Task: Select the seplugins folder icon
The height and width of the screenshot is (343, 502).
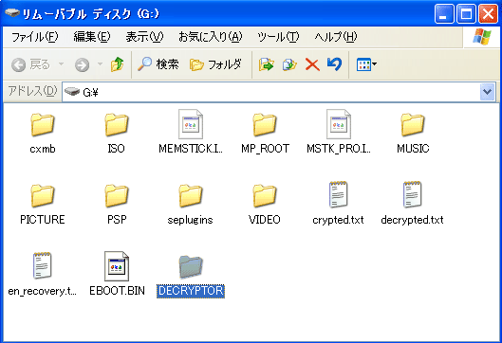Action: [x=191, y=195]
